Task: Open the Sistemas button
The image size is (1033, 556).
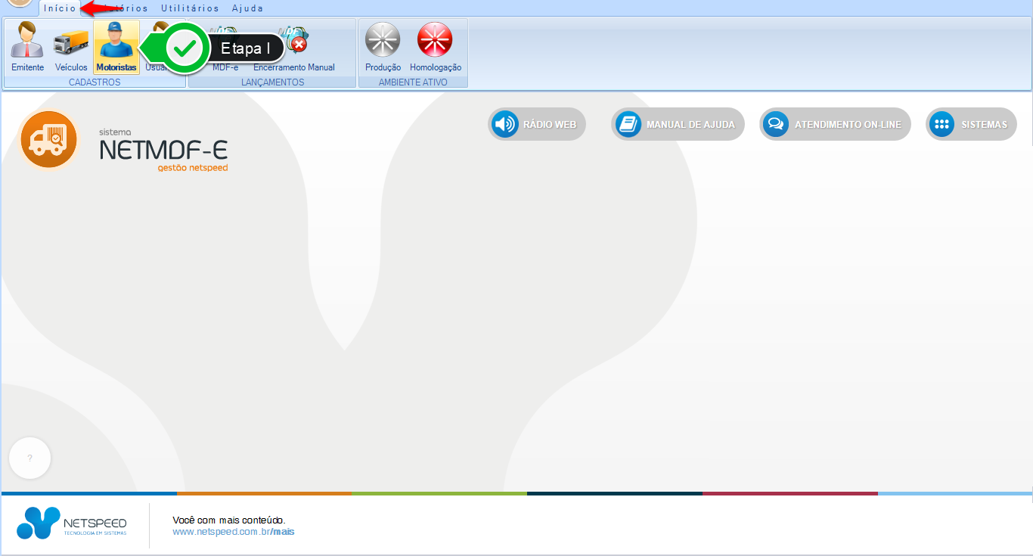Action: pyautogui.click(x=971, y=124)
